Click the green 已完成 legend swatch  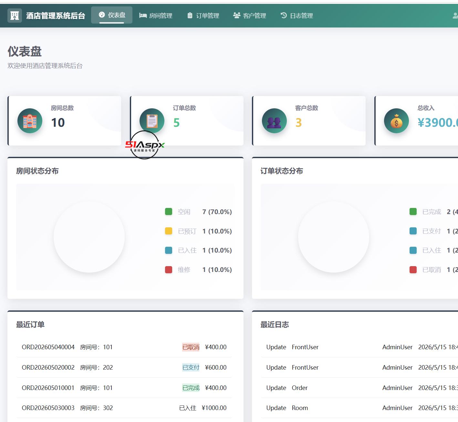(413, 212)
